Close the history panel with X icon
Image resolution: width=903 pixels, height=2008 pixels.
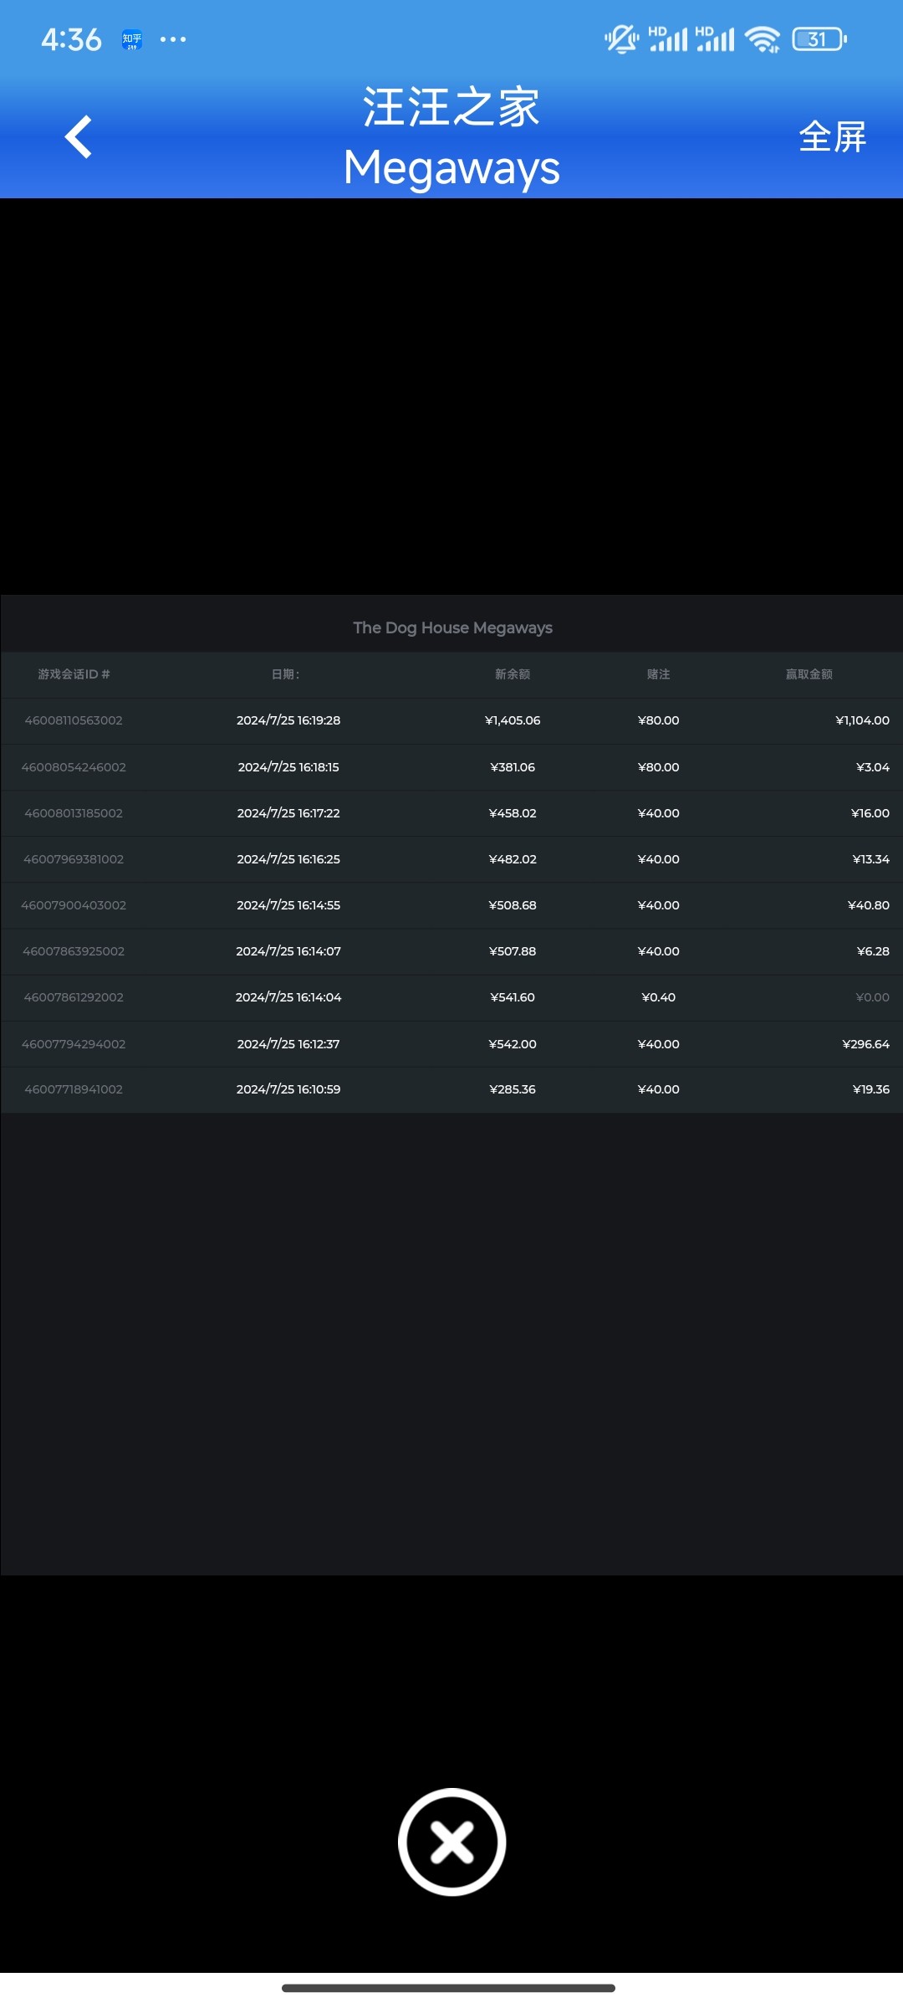point(451,1842)
